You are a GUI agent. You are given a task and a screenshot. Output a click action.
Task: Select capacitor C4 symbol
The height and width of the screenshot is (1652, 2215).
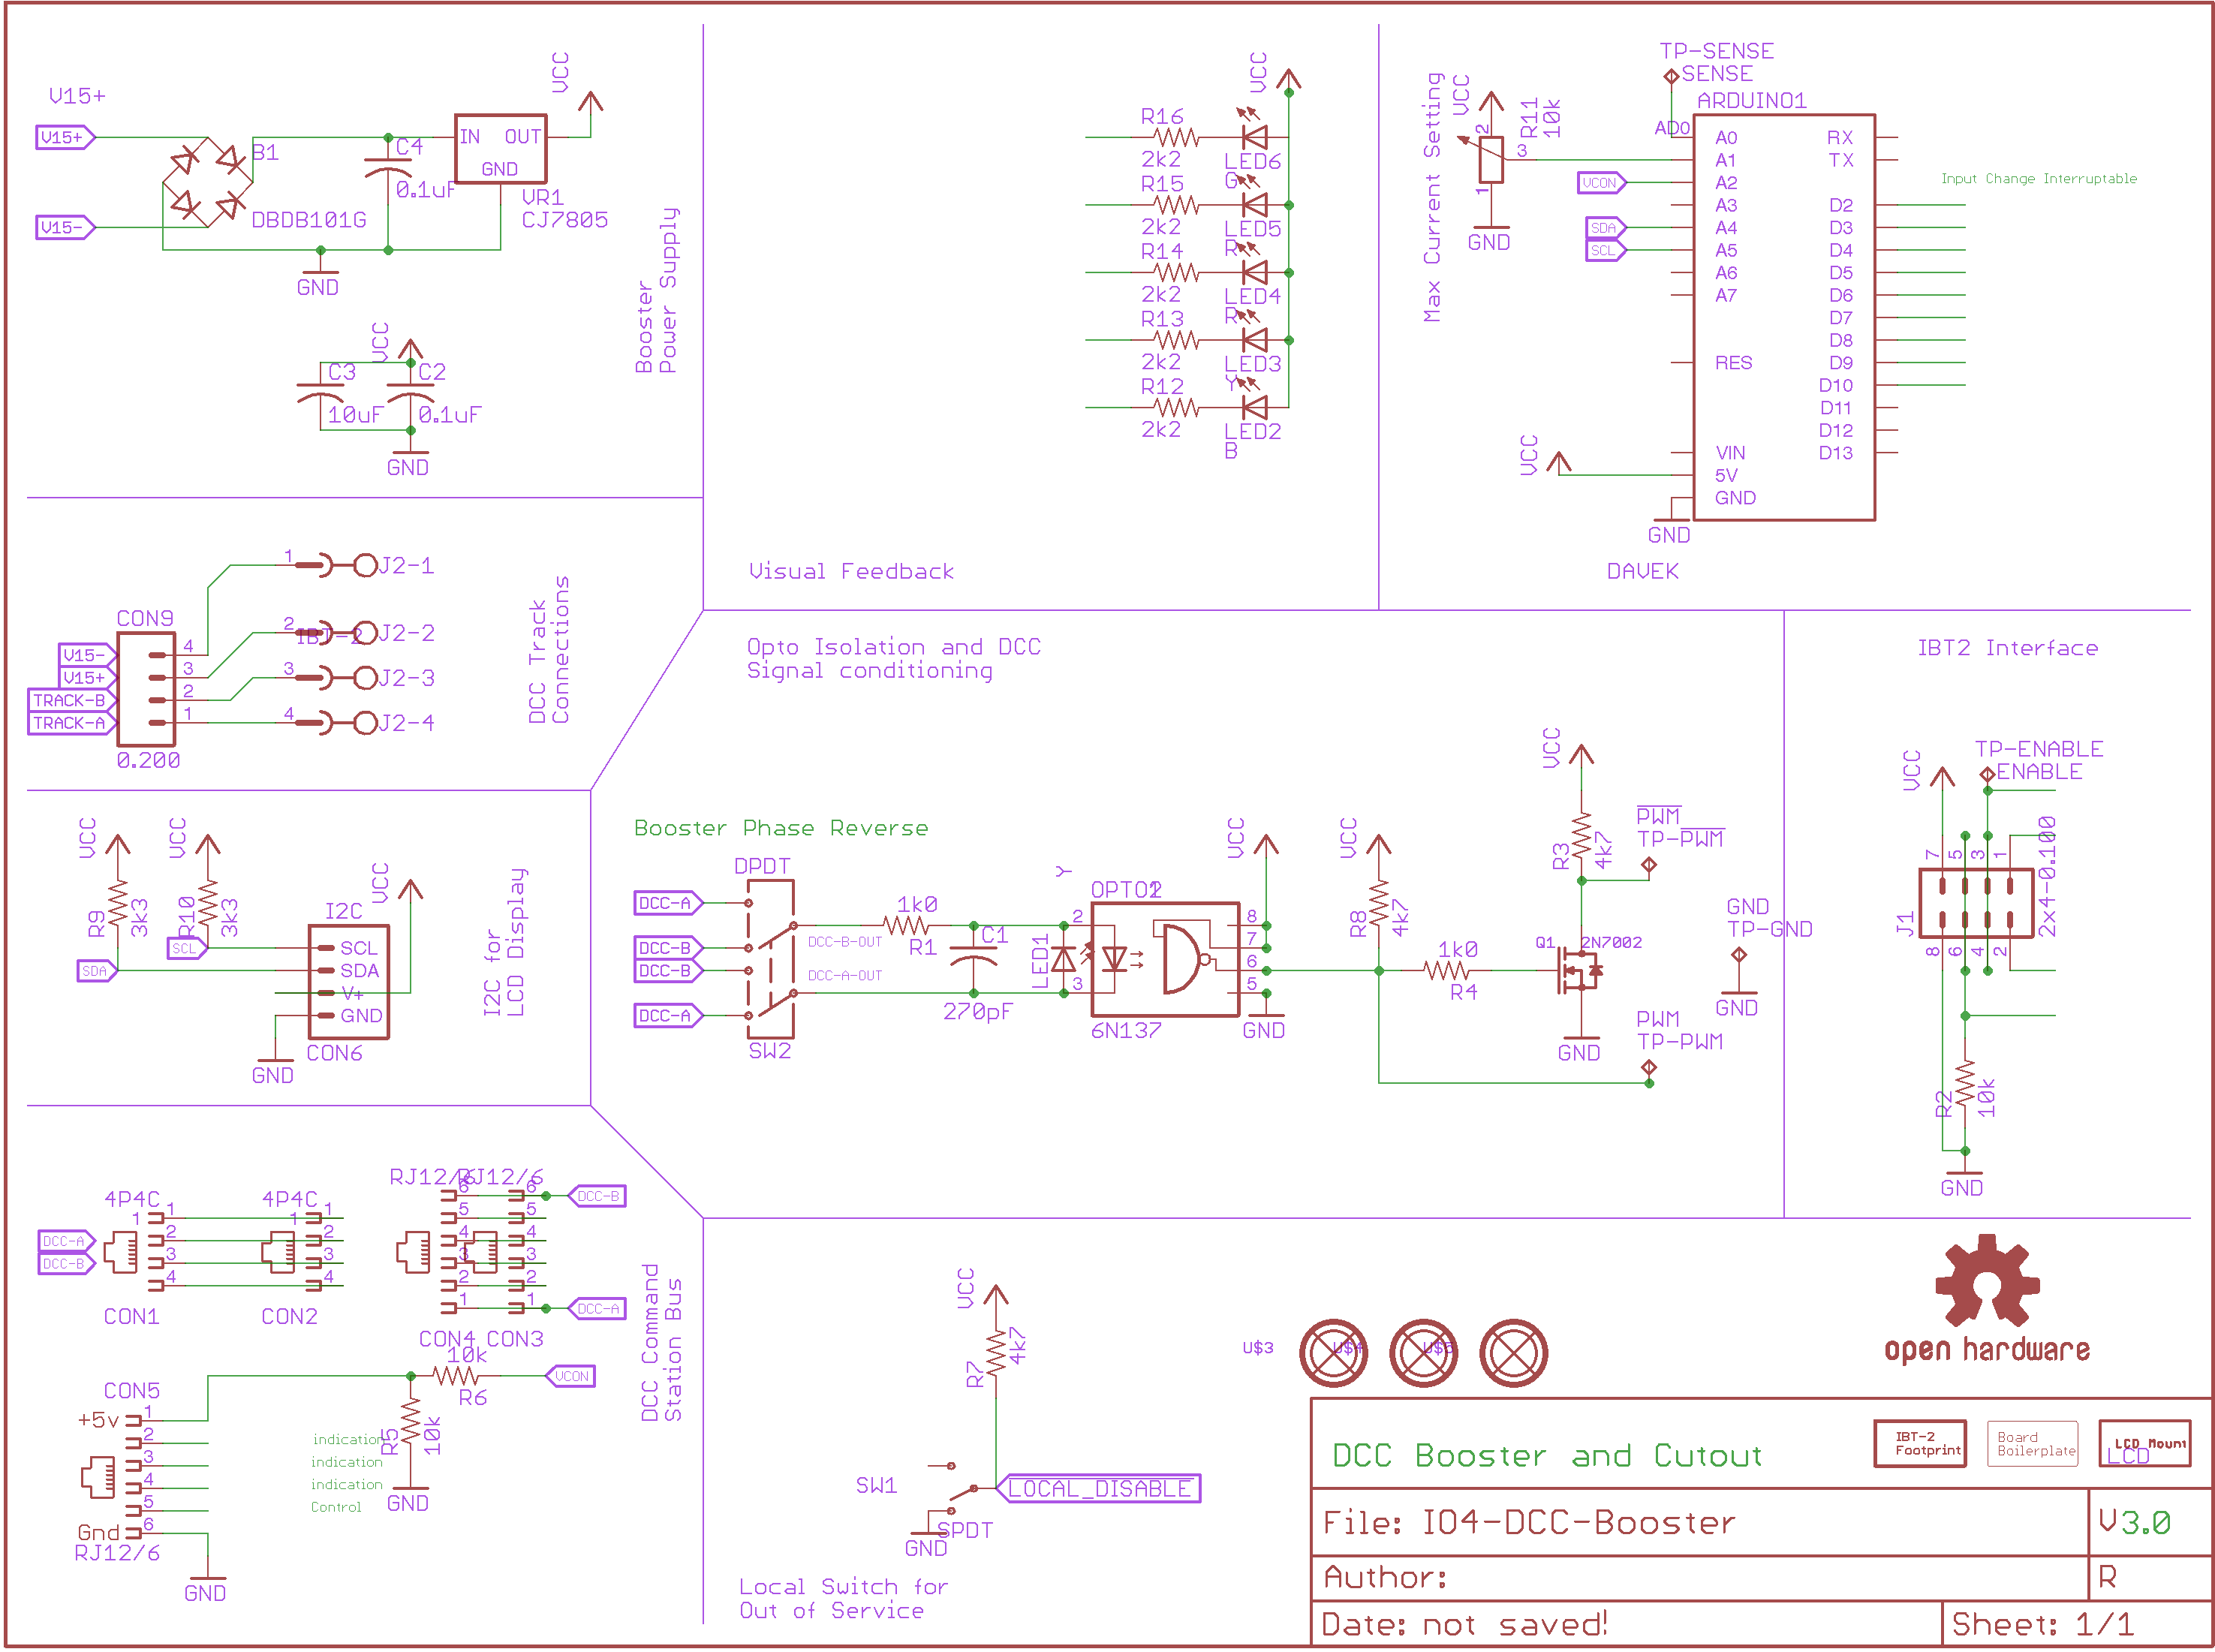click(388, 168)
